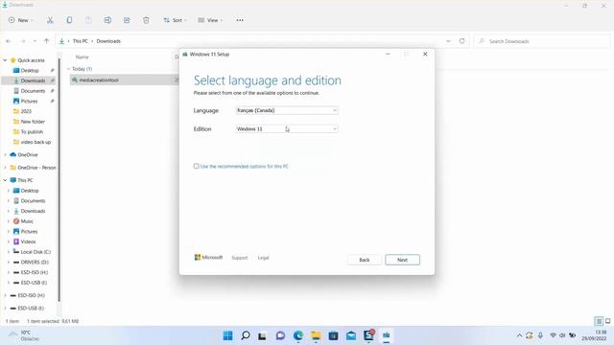Select OneDrive - Personal in sidebar
614x345 pixels.
tap(36, 168)
